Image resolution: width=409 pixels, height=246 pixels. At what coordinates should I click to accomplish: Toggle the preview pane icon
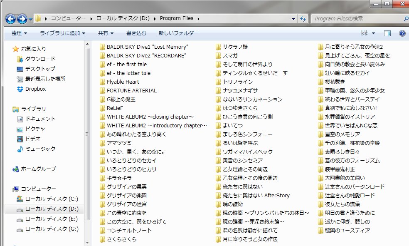pos(387,33)
